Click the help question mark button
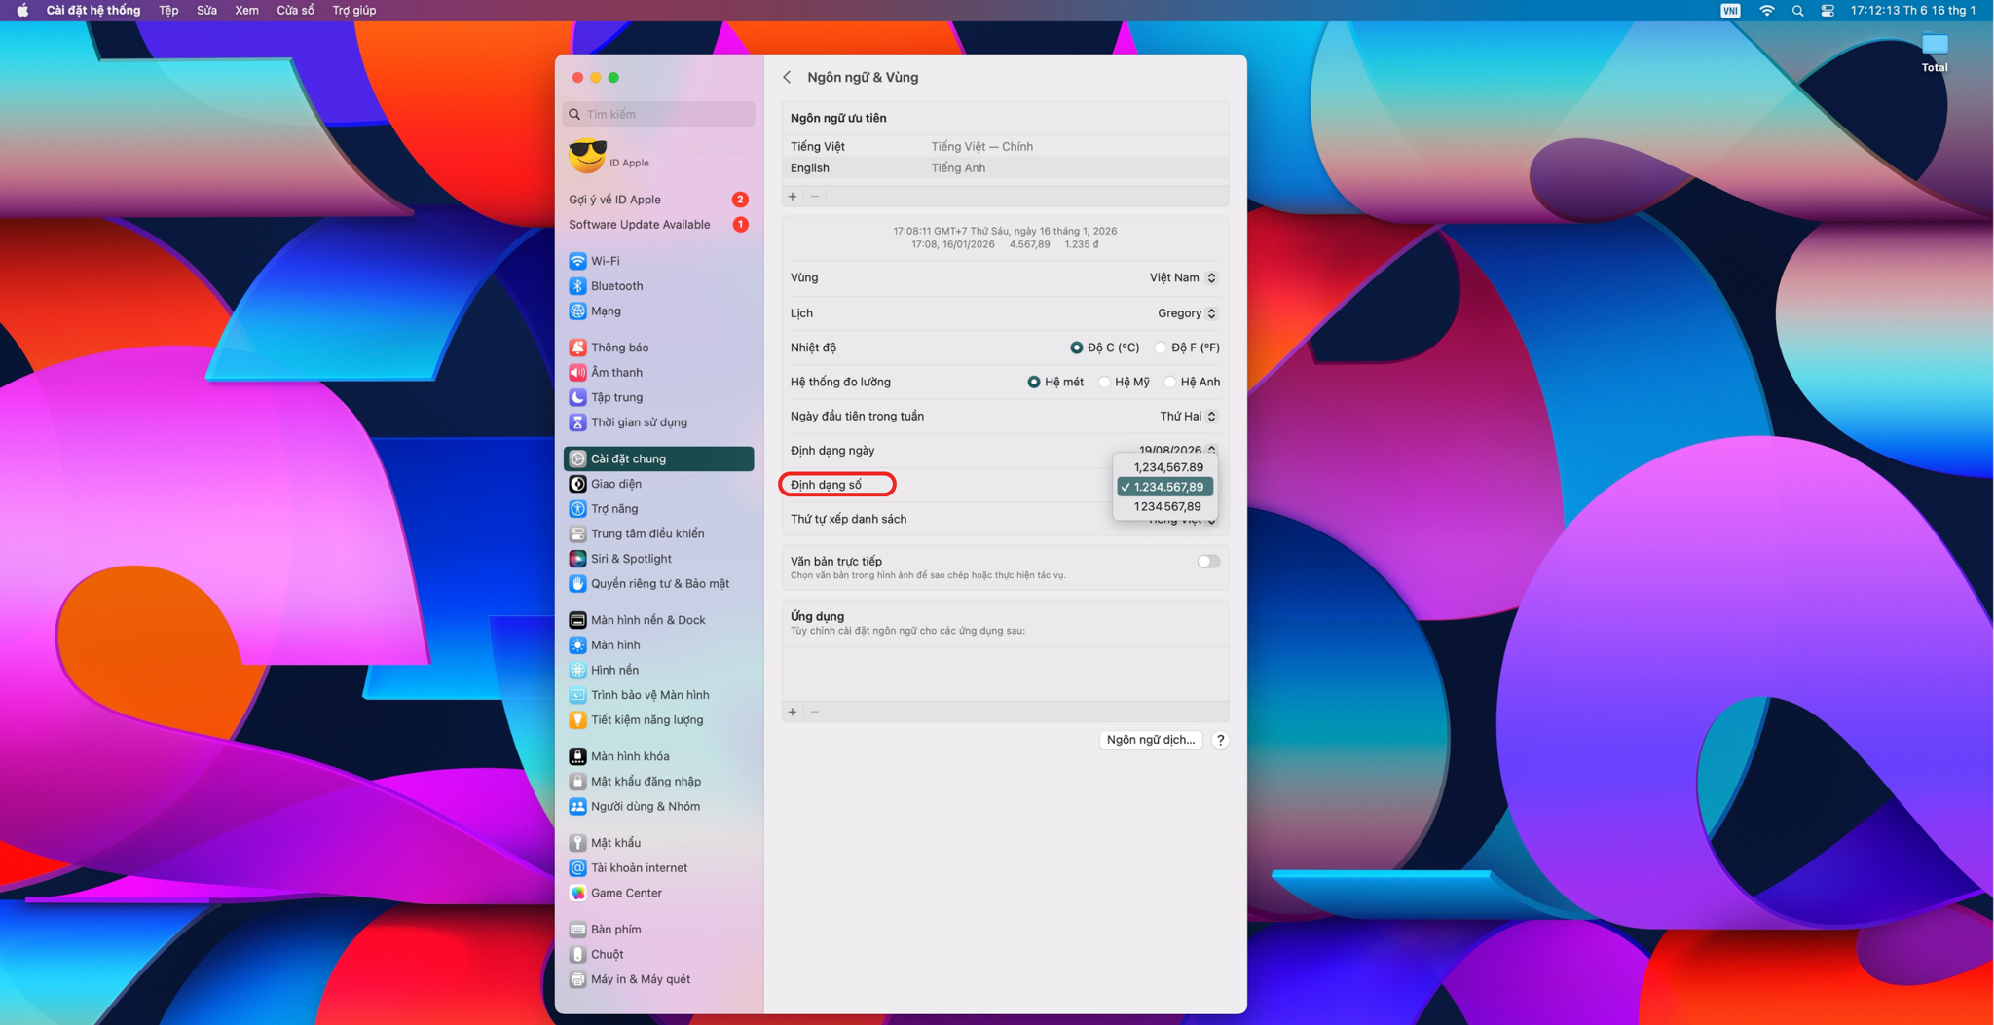 [x=1220, y=740]
